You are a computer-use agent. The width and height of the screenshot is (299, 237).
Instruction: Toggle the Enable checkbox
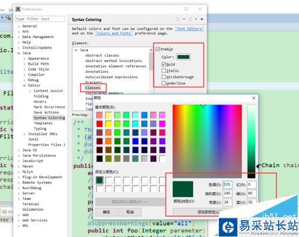pyautogui.click(x=158, y=49)
